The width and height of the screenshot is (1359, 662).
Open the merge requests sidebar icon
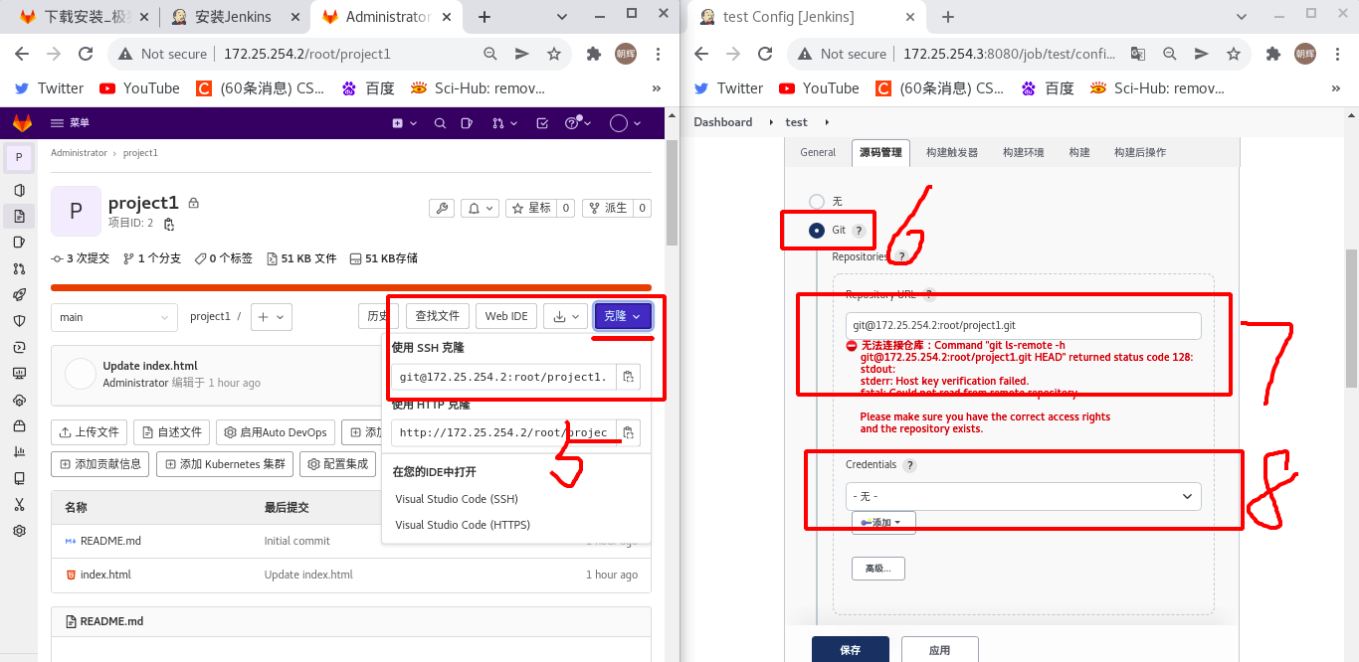click(x=19, y=268)
